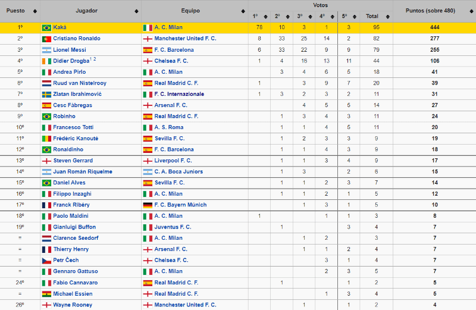Click the Netherlands flag beside Ruud van Nistelrooy
The height and width of the screenshot is (310, 476).
click(46, 83)
